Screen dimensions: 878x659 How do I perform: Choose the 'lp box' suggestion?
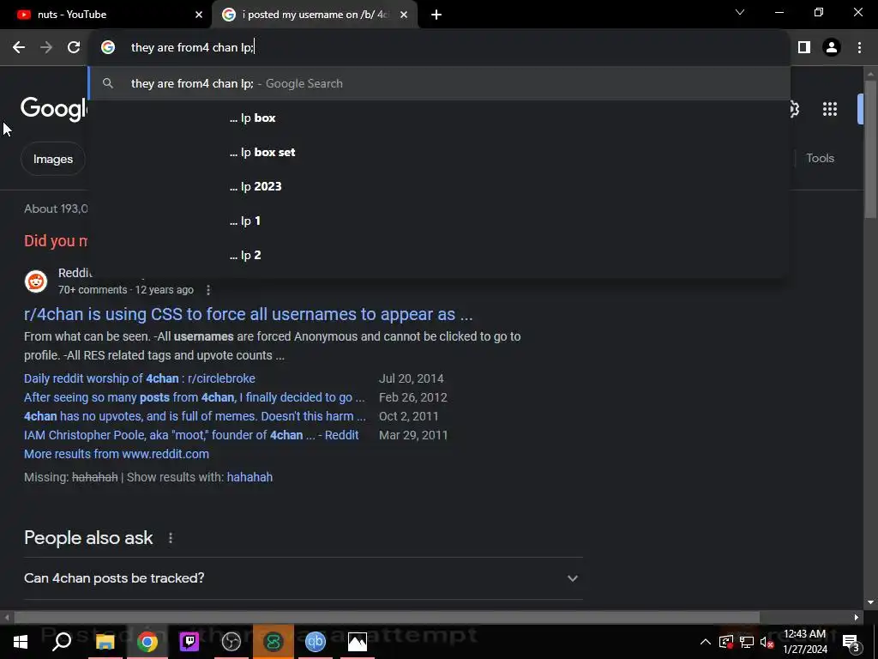(x=439, y=118)
